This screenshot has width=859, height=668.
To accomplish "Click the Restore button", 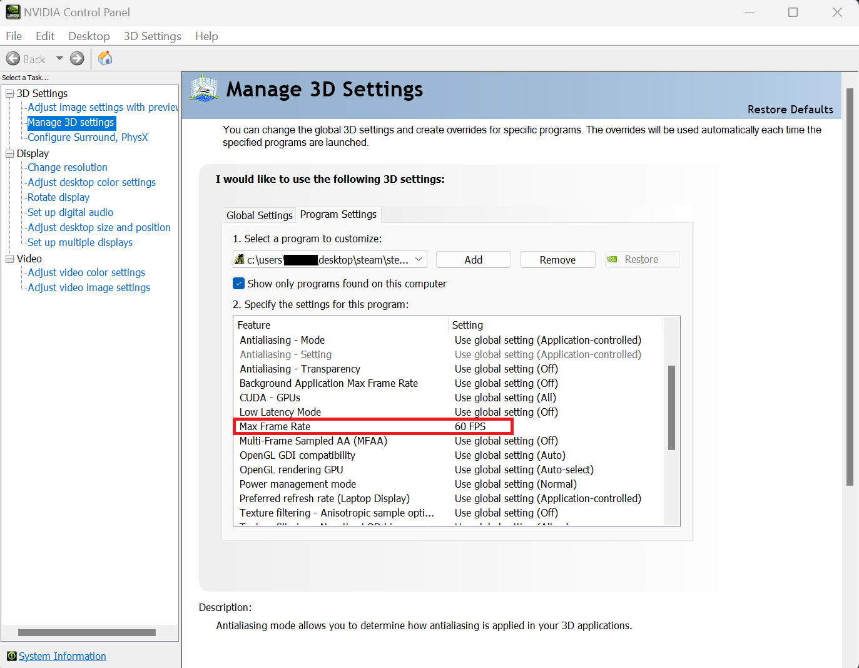I will tap(643, 260).
